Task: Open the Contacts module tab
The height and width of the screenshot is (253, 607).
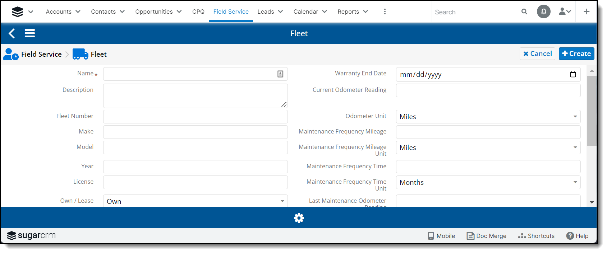Action: tap(103, 11)
